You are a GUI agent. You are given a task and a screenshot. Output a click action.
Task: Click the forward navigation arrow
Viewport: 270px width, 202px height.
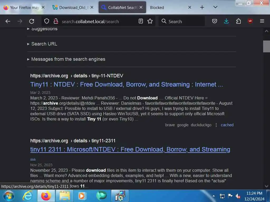click(x=20, y=21)
